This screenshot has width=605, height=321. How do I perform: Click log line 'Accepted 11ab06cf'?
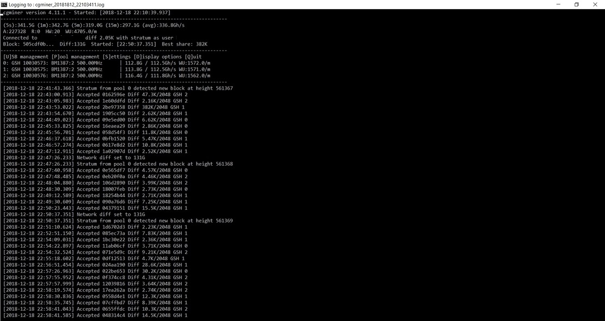pyautogui.click(x=95, y=246)
